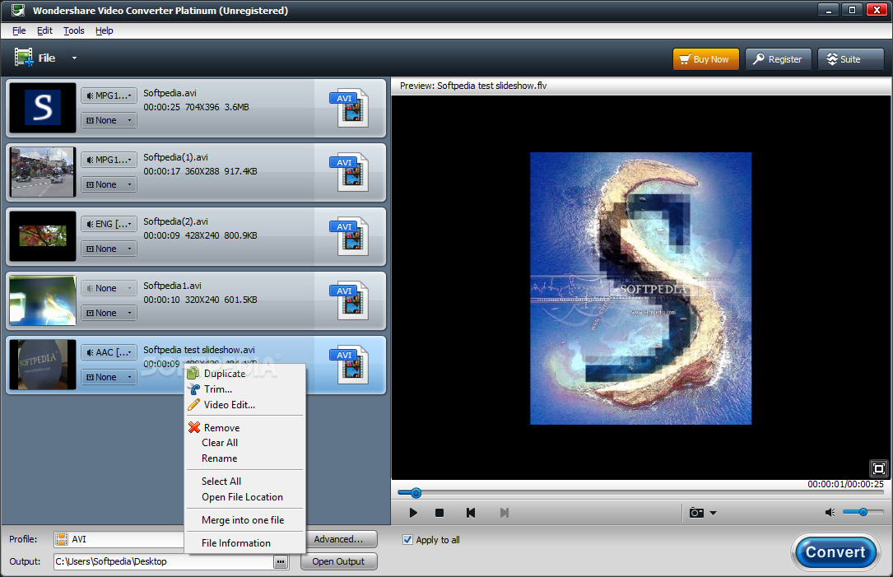
Task: Open the Help menu
Action: [x=105, y=30]
